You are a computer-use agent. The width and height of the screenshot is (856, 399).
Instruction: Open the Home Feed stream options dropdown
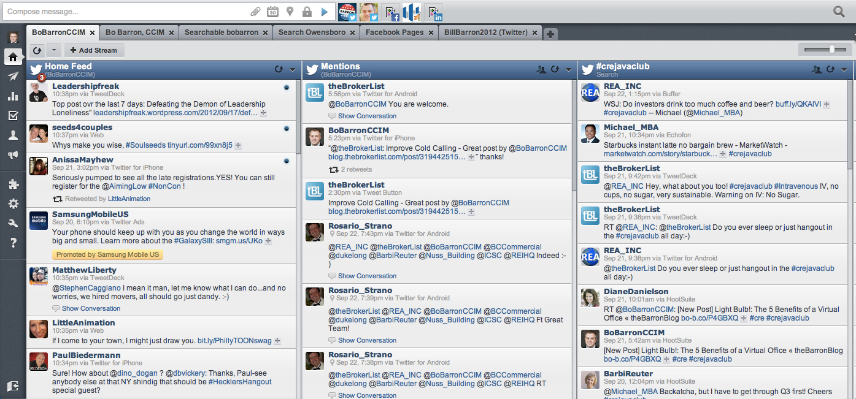tap(292, 69)
